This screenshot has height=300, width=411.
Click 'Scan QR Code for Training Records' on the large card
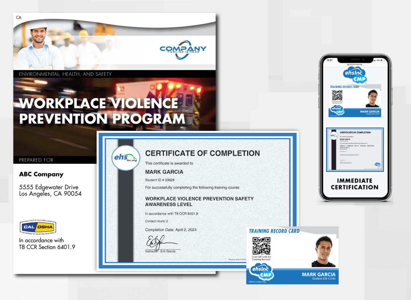pos(262,258)
